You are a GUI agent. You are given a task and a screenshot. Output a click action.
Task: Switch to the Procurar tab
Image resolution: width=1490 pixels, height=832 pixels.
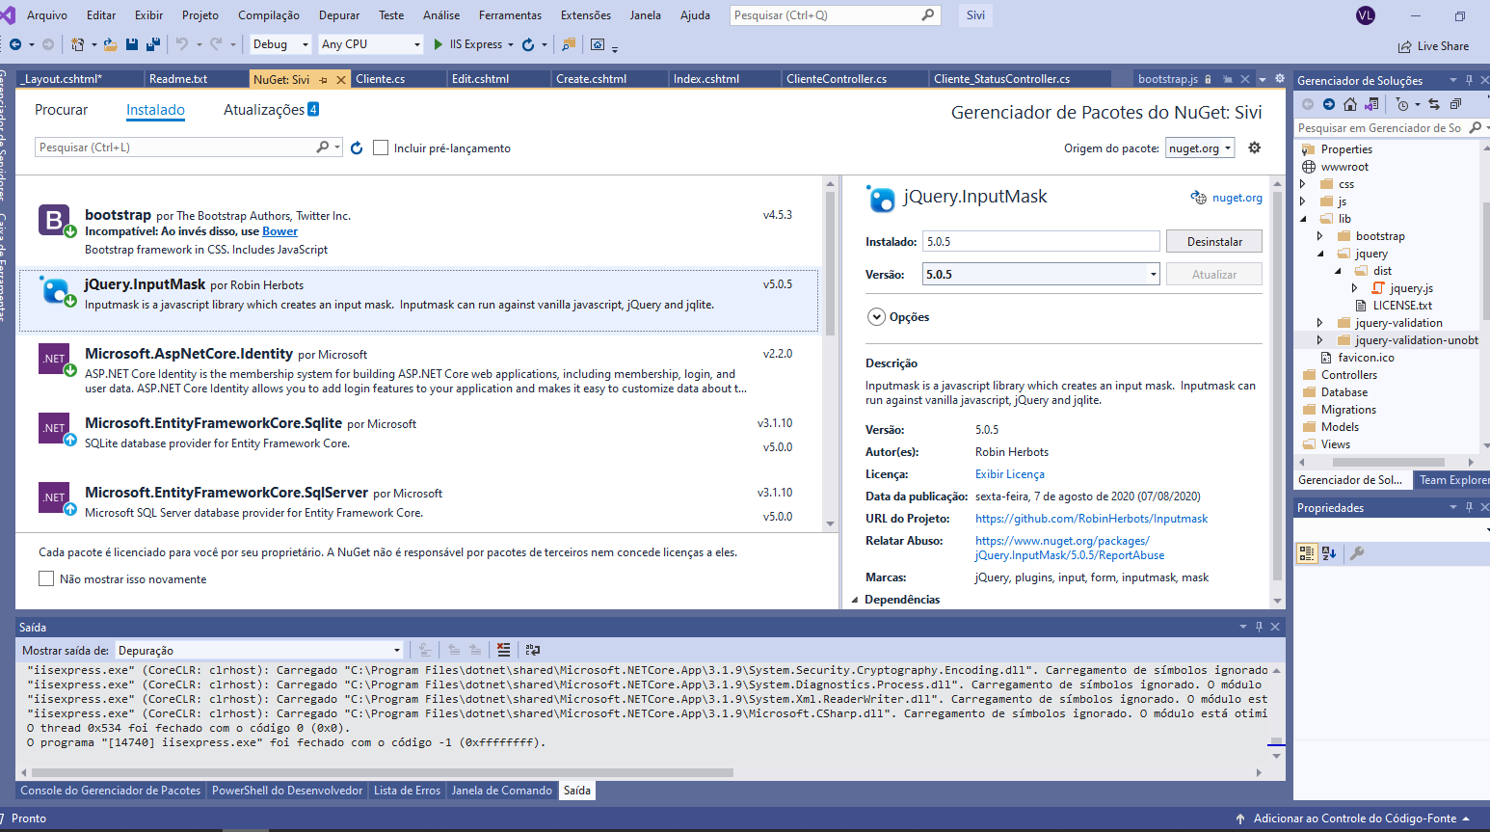(61, 110)
